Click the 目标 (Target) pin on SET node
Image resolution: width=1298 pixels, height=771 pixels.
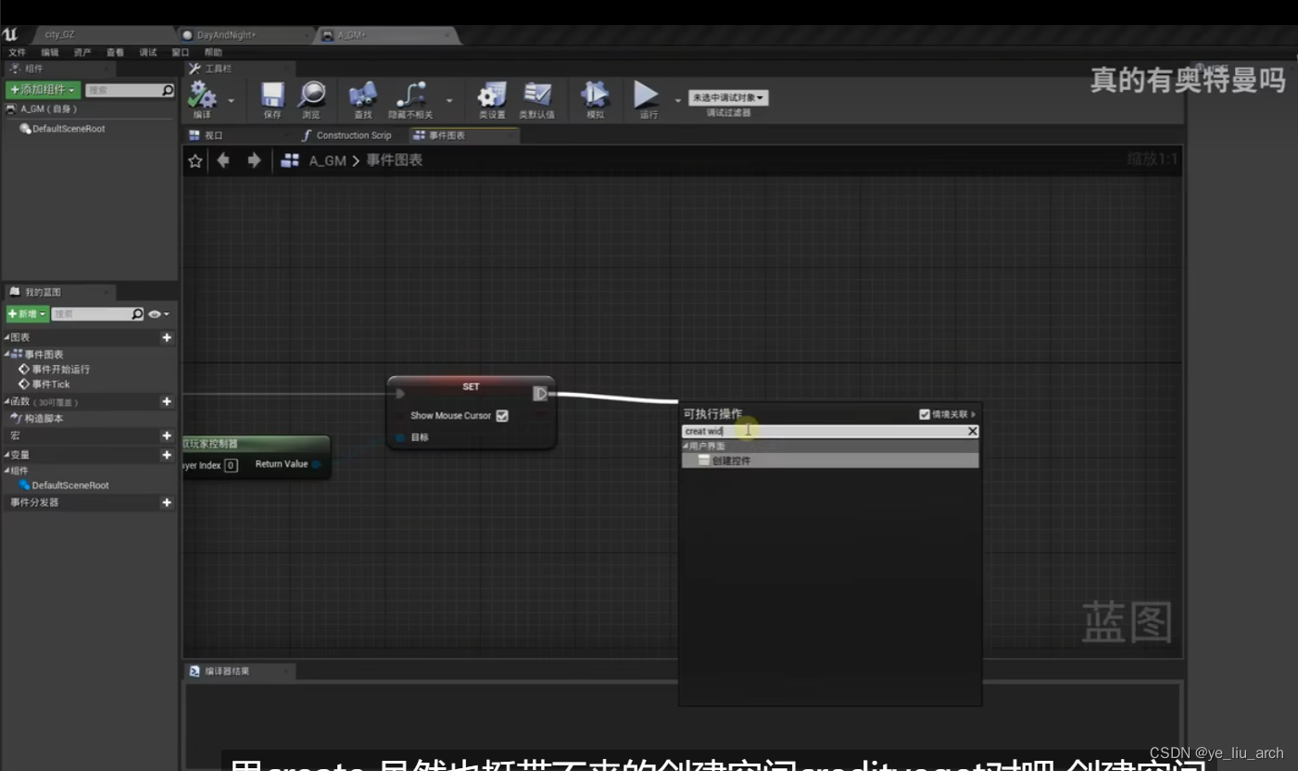[x=400, y=437]
